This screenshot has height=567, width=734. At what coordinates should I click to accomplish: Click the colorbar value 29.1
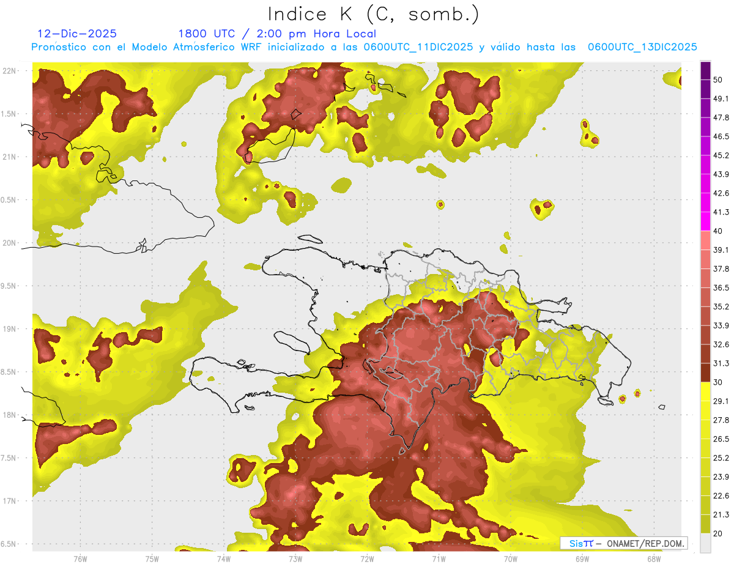click(721, 401)
